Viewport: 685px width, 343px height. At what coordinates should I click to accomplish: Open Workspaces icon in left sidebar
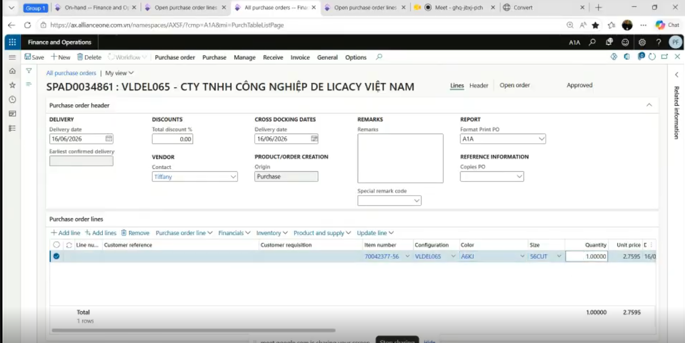pos(12,114)
